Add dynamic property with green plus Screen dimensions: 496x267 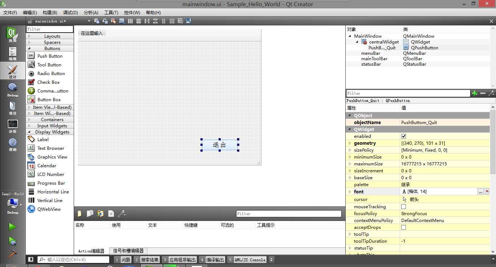475,93
